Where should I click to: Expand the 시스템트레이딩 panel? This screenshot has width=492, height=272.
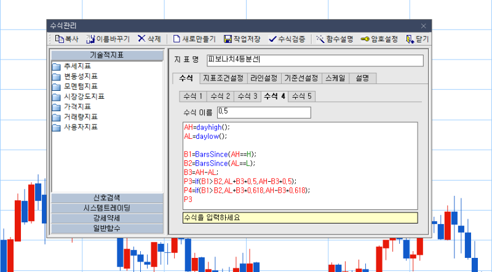click(107, 208)
